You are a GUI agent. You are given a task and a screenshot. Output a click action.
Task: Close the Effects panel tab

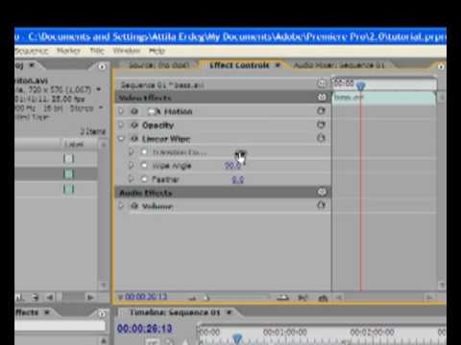(47, 312)
